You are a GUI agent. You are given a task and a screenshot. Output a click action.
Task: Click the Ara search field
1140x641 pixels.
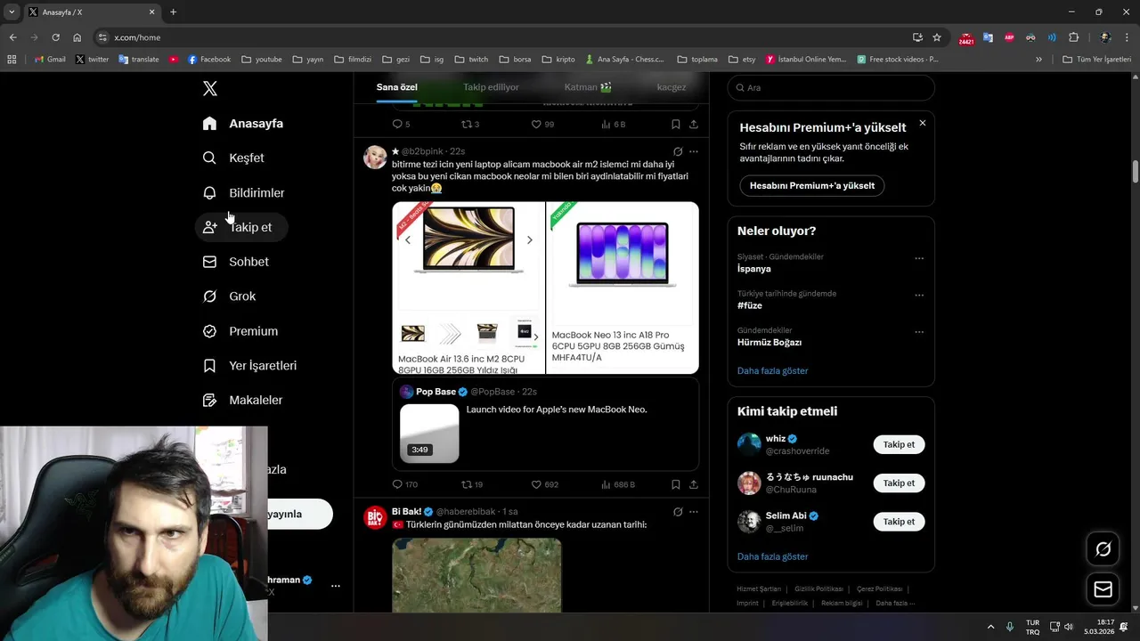click(x=831, y=87)
